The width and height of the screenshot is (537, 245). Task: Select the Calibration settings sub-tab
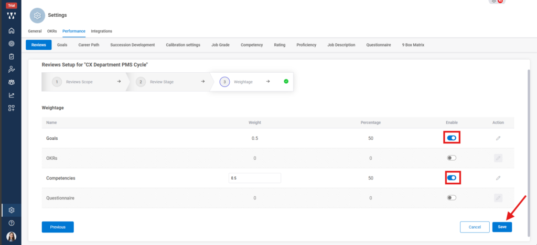coord(183,45)
